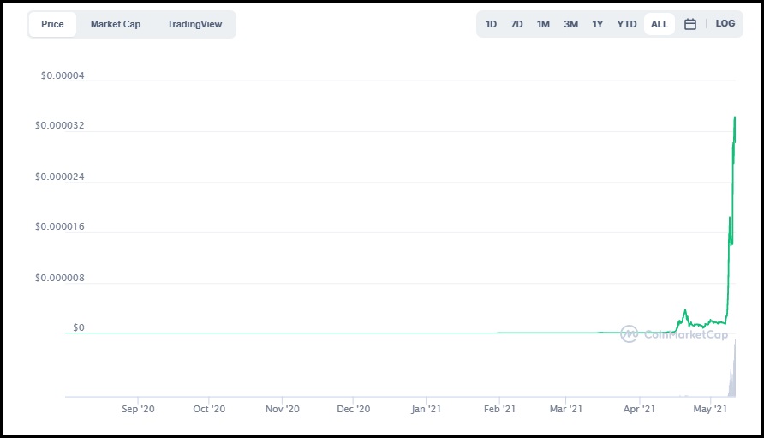Click the $0.000008 y-axis label
764x438 pixels.
pos(59,278)
